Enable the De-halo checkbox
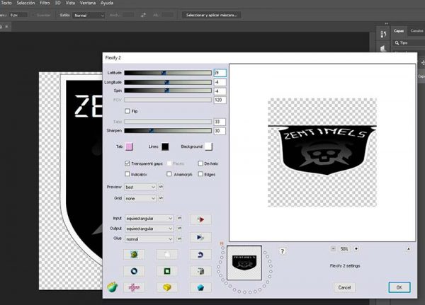 coord(200,163)
